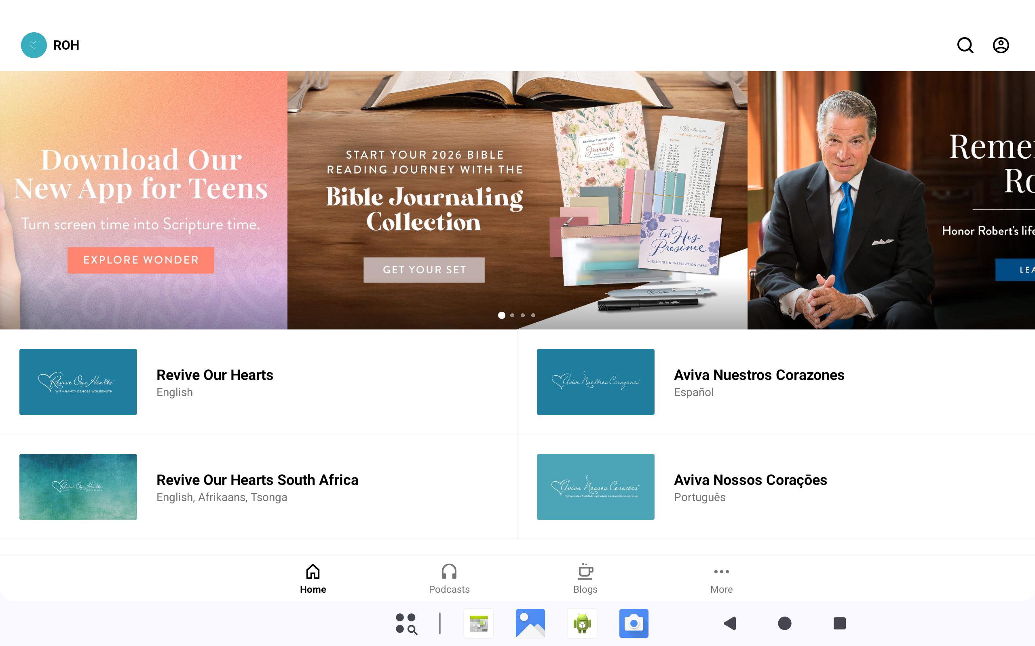Viewport: 1035px width, 646px height.
Task: Jump to the fourth carousel dot
Action: click(533, 315)
